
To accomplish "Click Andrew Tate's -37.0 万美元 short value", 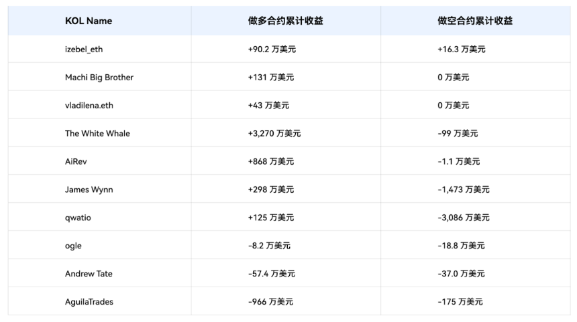I will 461,274.
